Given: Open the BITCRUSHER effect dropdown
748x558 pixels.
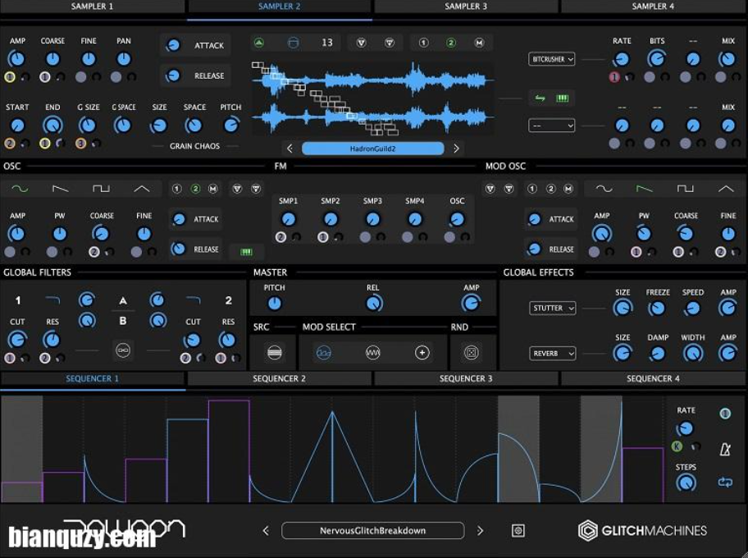Looking at the screenshot, I should point(551,59).
